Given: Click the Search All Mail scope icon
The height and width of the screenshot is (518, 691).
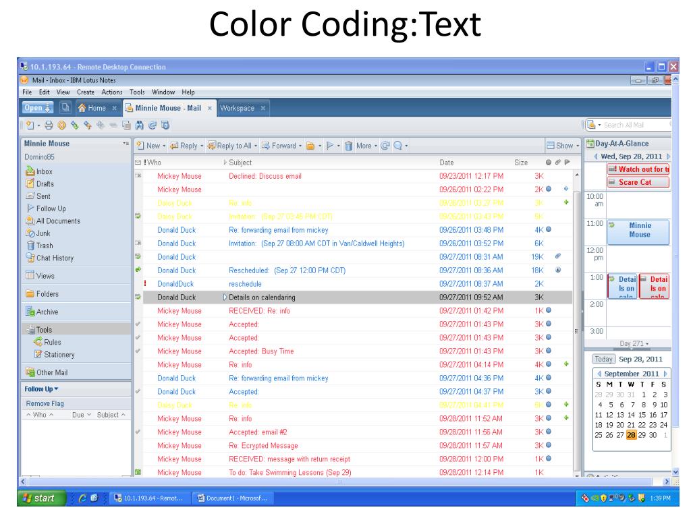Looking at the screenshot, I should point(591,125).
